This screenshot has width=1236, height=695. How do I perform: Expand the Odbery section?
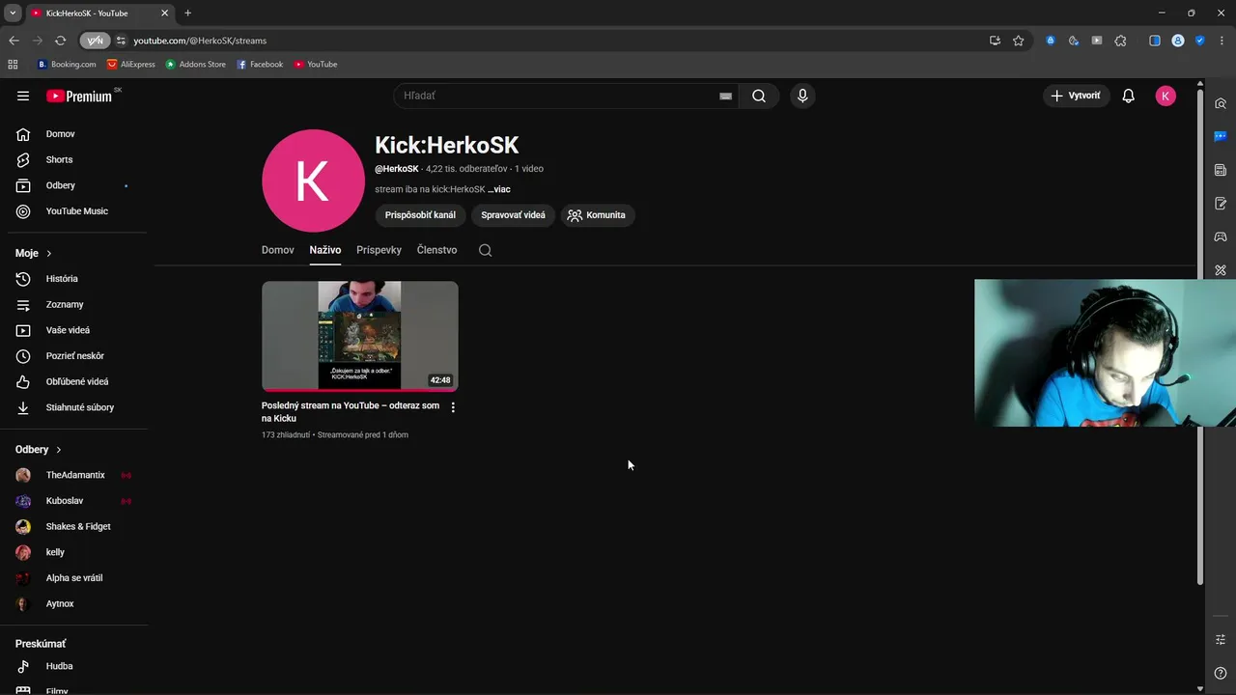(39, 449)
